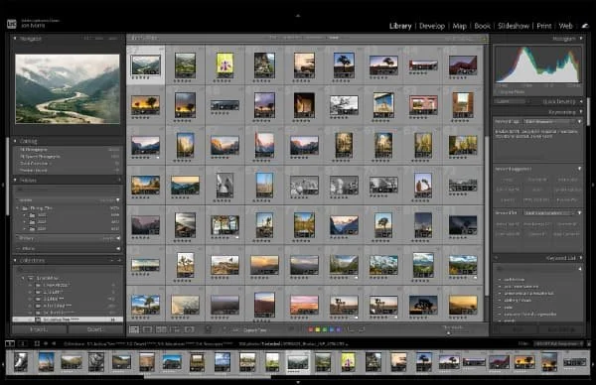Open the Map module
596x385 pixels.
[459, 26]
